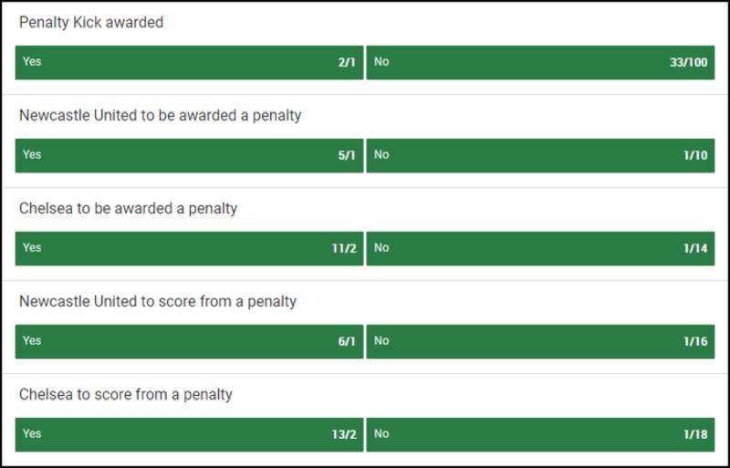Pick Yes for Newcastle to score from penalty
The width and height of the screenshot is (730, 468).
(x=189, y=341)
